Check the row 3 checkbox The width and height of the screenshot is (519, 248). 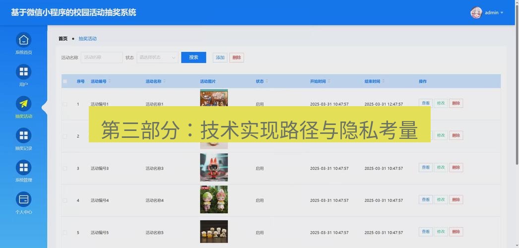65,168
